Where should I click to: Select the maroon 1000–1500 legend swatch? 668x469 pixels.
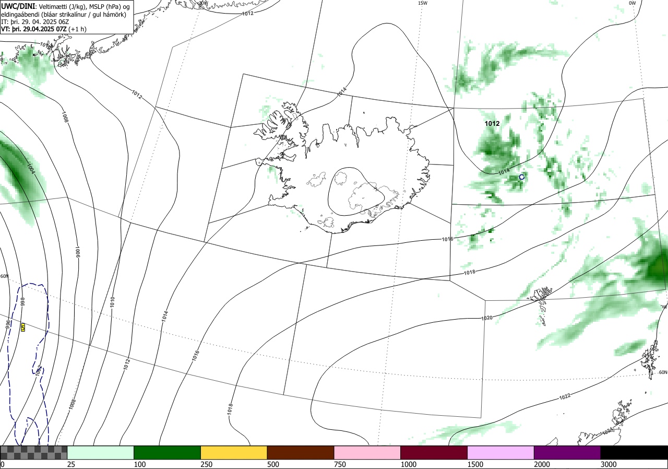pyautogui.click(x=434, y=452)
